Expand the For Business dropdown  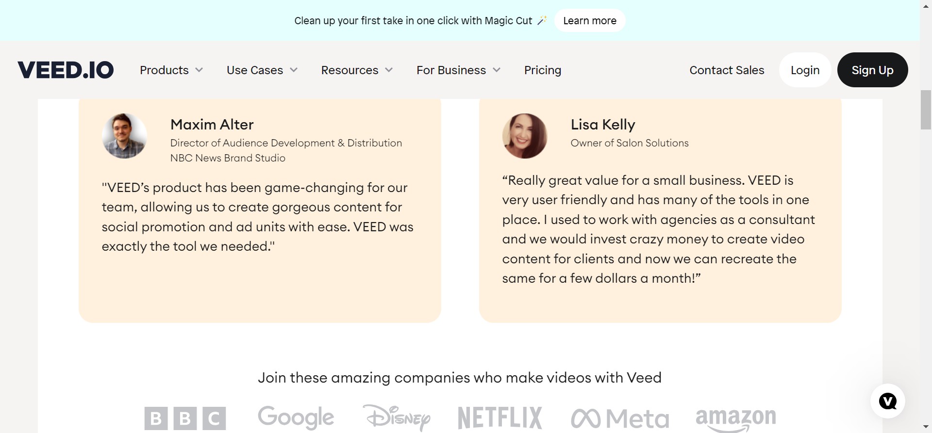tap(458, 70)
